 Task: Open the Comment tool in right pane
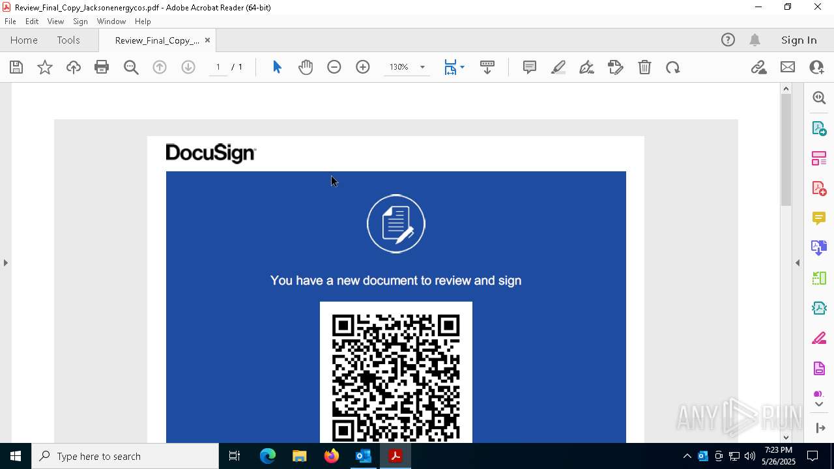pos(819,218)
